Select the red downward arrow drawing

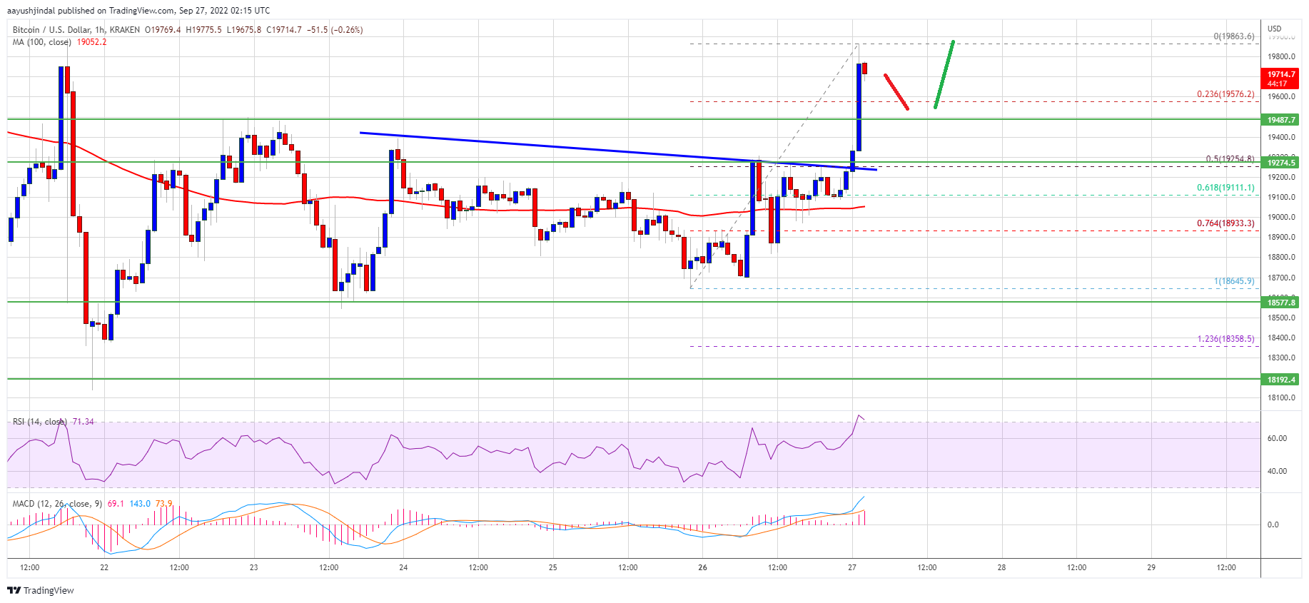point(896,91)
